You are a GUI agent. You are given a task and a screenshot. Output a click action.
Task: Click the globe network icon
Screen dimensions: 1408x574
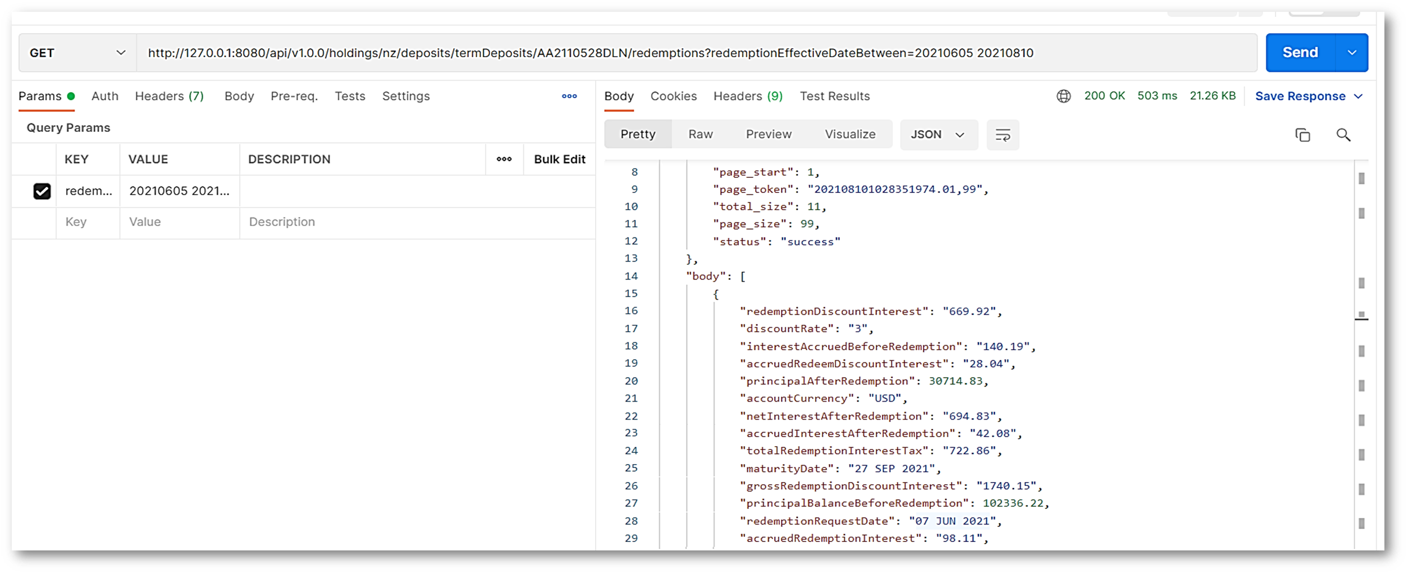(x=1063, y=96)
